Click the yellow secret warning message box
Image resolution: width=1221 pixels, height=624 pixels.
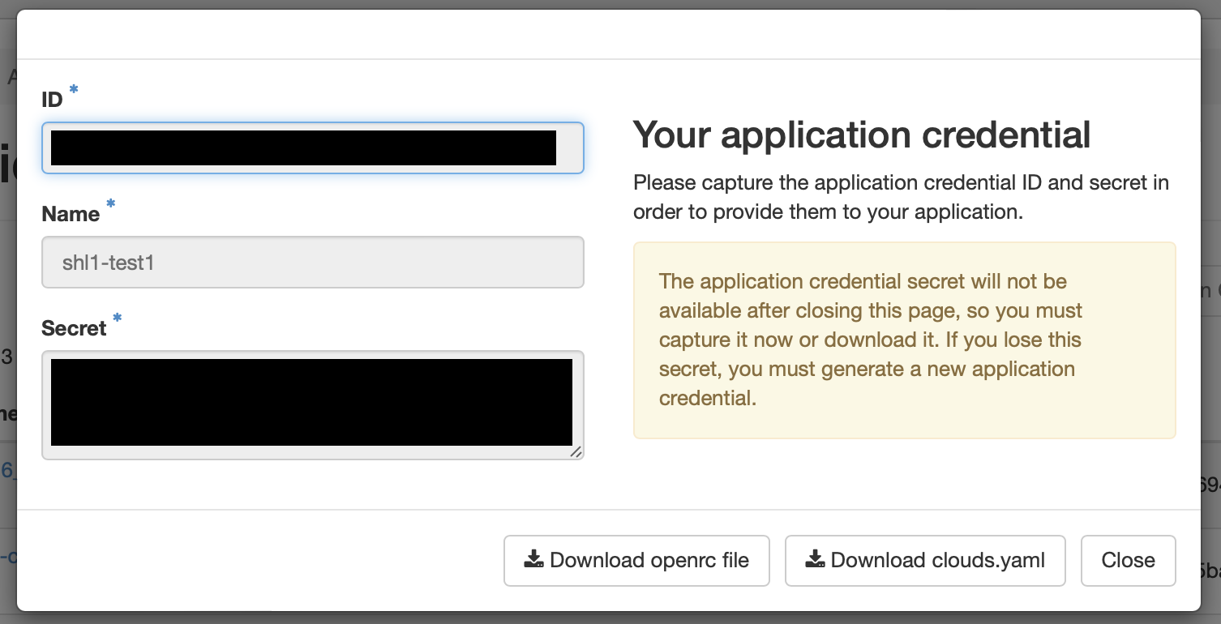904,340
